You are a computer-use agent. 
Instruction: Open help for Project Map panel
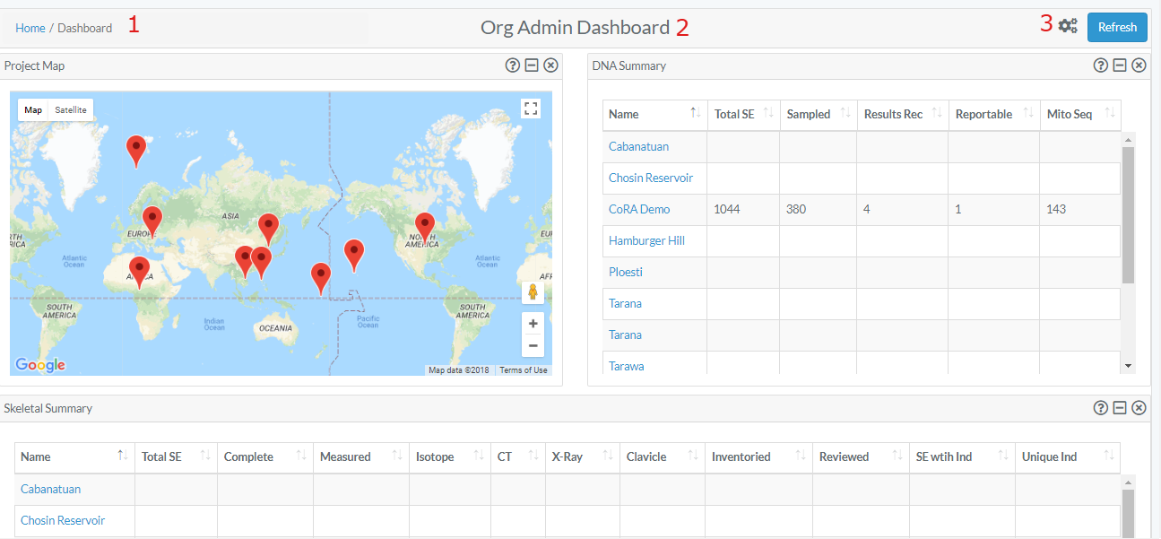(x=513, y=65)
